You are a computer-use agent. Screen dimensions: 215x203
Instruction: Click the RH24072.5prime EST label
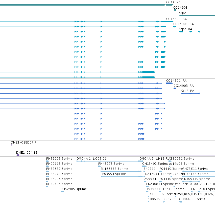tap(59, 174)
